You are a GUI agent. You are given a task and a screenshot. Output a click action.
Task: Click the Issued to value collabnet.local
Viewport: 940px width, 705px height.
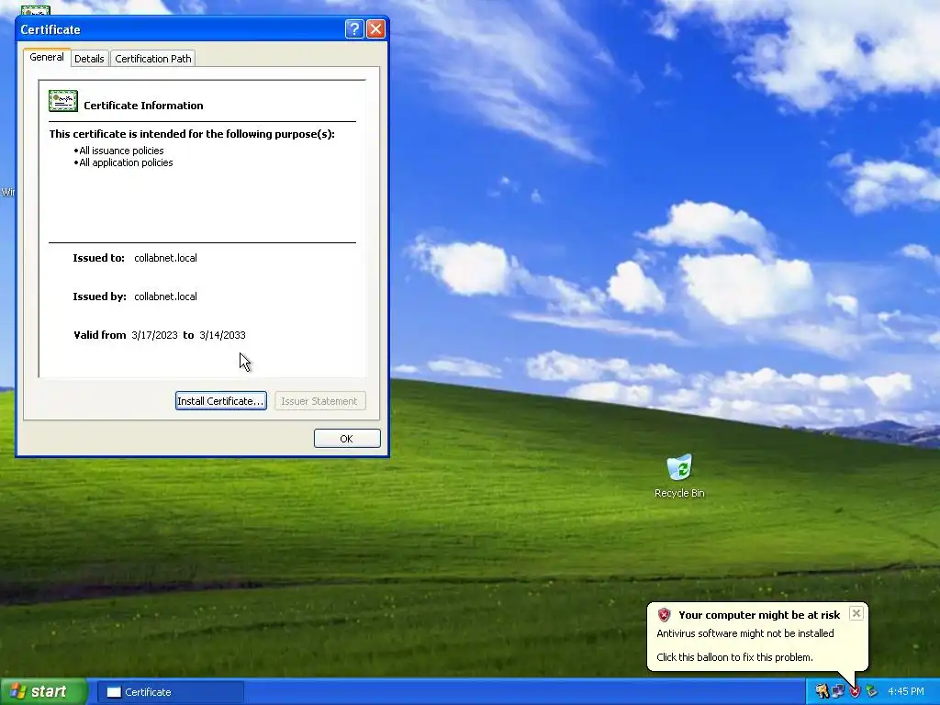(165, 258)
